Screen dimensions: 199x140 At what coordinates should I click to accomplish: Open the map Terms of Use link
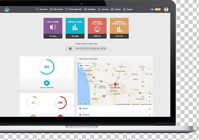(x=136, y=104)
